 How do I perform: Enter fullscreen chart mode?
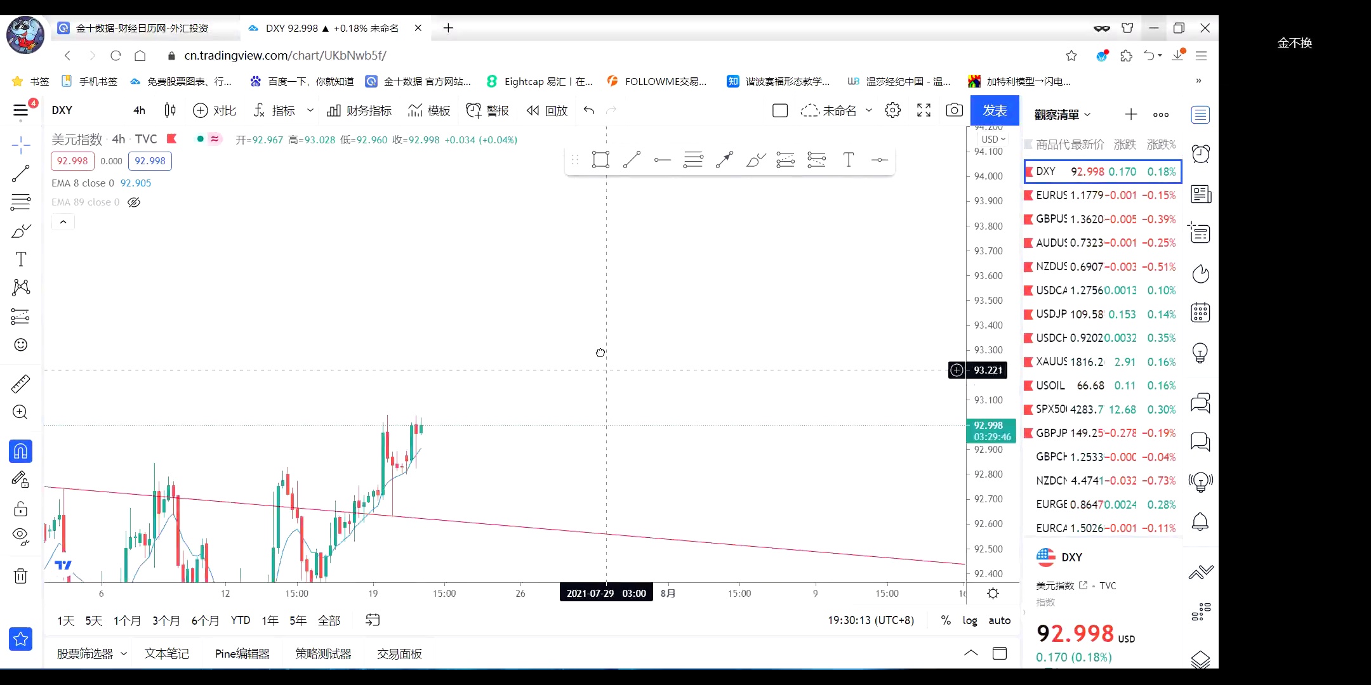pos(924,110)
